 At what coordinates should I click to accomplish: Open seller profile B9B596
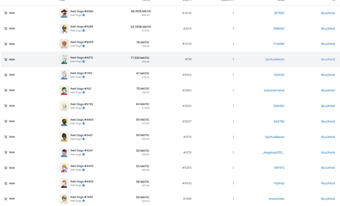coord(279,29)
